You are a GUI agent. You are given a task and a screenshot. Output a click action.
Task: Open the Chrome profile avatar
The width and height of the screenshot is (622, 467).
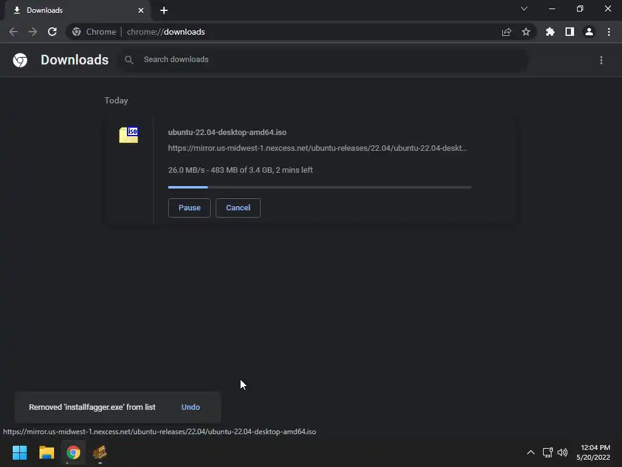click(x=589, y=32)
